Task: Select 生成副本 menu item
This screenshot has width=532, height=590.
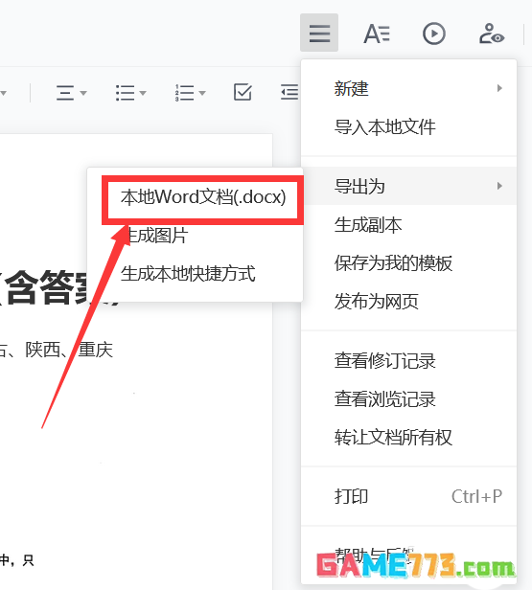Action: [408, 225]
